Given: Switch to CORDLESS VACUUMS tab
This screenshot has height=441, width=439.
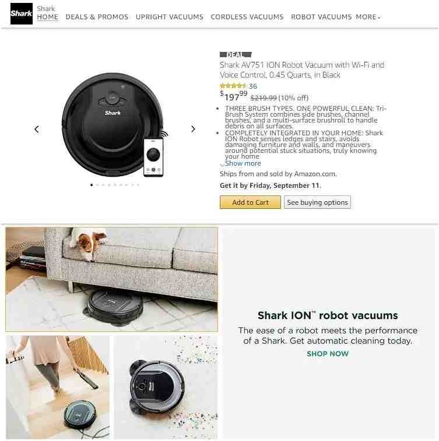Looking at the screenshot, I should click(247, 17).
